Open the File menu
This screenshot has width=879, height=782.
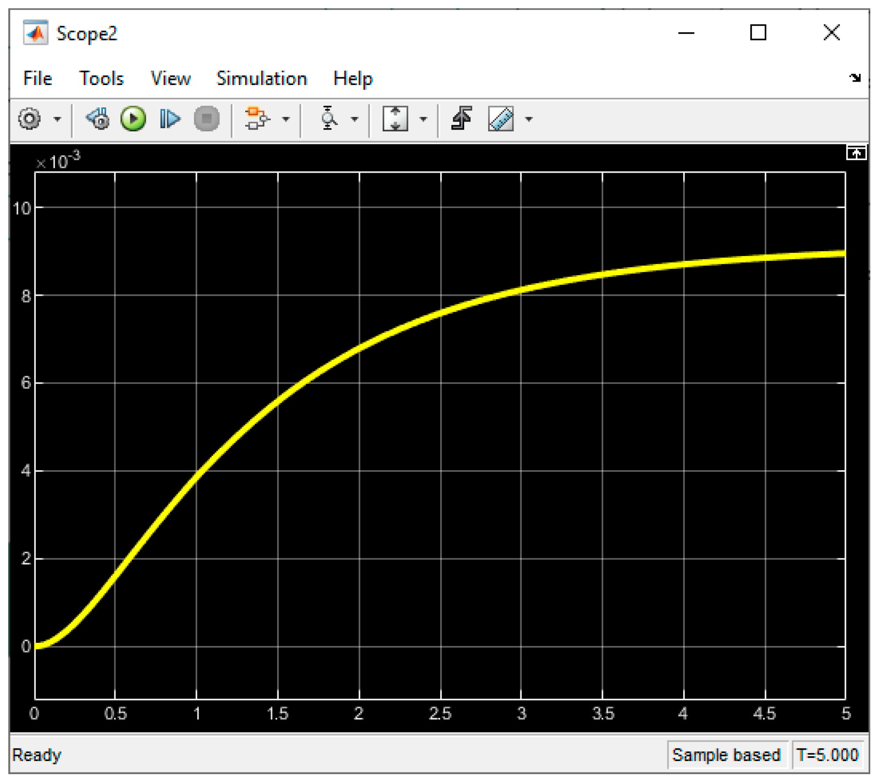point(38,79)
